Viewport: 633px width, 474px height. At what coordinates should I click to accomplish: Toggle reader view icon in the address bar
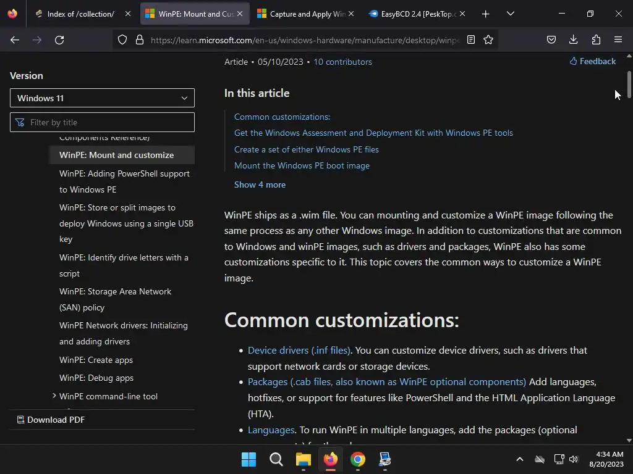[470, 39]
